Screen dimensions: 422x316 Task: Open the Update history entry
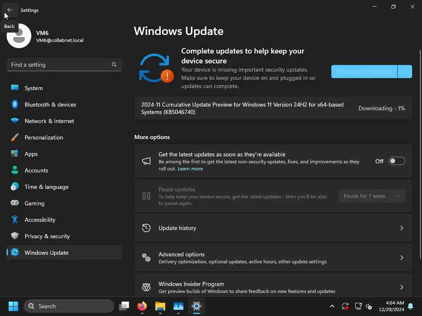(x=273, y=228)
